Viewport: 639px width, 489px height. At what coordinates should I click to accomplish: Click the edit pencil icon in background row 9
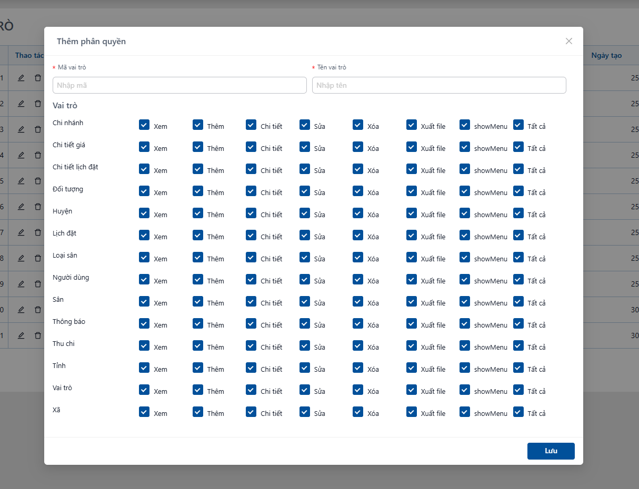click(21, 284)
